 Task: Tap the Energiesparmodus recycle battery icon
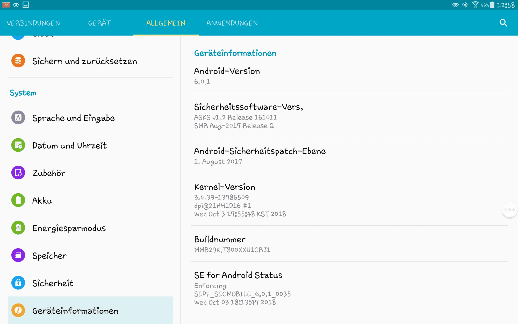point(18,228)
